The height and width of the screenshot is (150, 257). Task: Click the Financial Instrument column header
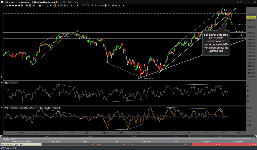pos(21,142)
